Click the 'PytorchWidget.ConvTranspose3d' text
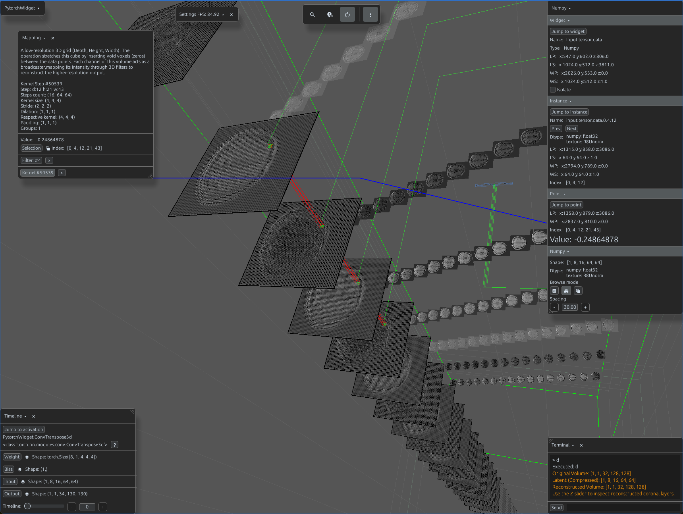Image resolution: width=683 pixels, height=514 pixels. click(x=37, y=437)
